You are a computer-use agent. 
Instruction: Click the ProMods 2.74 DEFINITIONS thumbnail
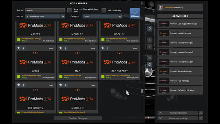tap(35, 99)
